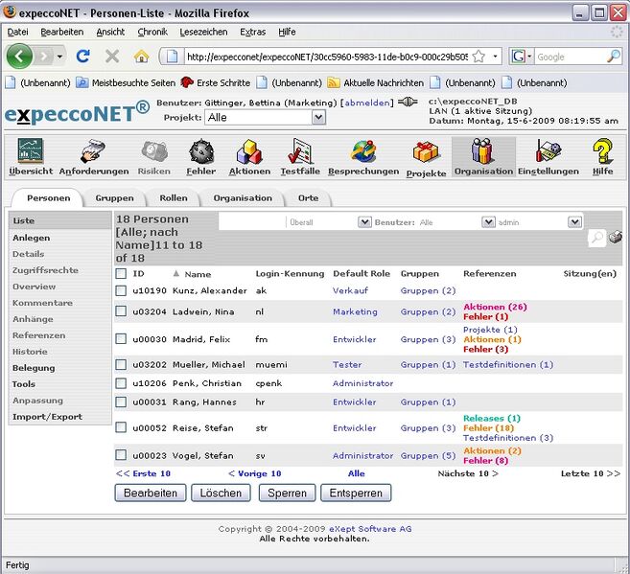Click the list search text field before Überall
The width and height of the screenshot is (630, 574).
253,222
